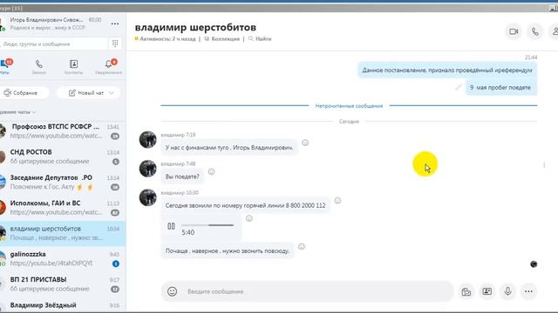558x313 pixels.
Task: React to the 'Вы поедете?' message
Action: 211,172
